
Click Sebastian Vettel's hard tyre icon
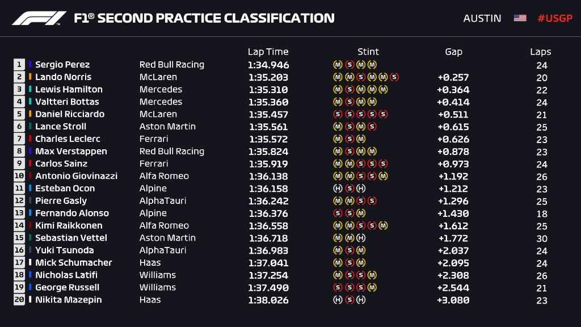coord(360,238)
